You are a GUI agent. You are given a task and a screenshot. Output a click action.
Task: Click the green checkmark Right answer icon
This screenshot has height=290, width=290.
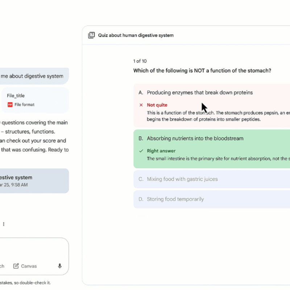coord(141,151)
